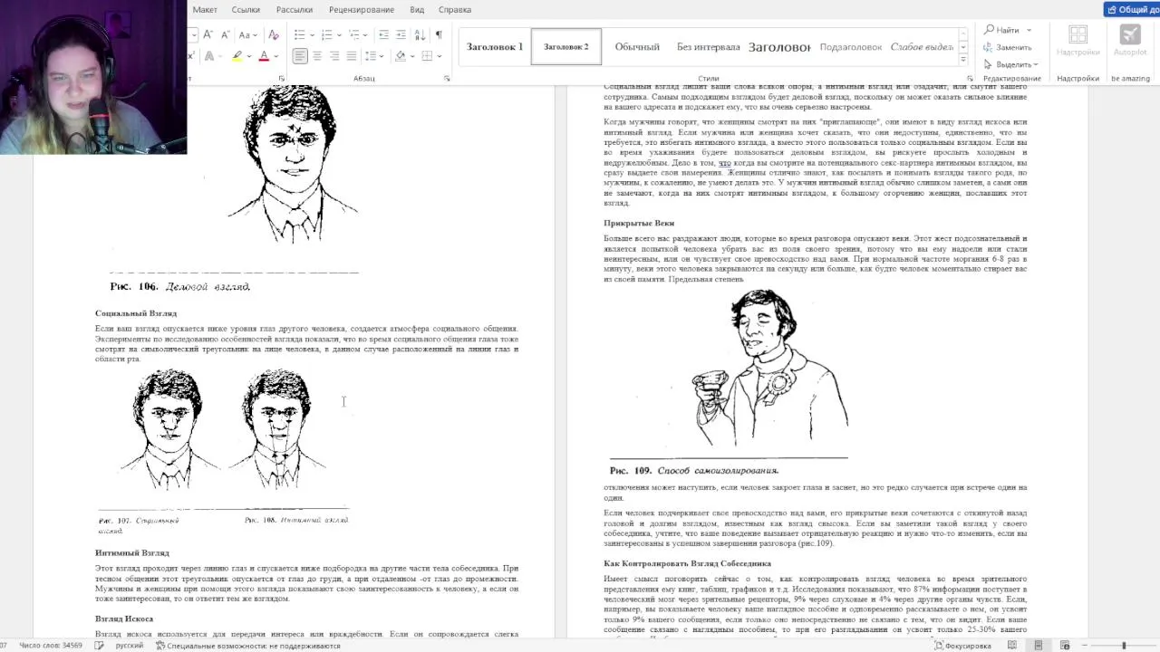Apply the Заголовок 2 style

coord(566,47)
